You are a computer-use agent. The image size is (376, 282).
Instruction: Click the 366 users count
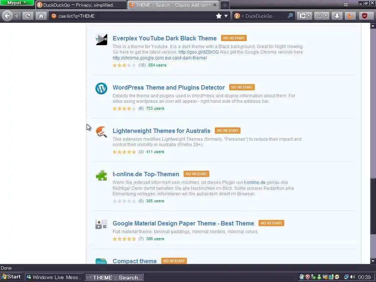pyautogui.click(x=155, y=239)
